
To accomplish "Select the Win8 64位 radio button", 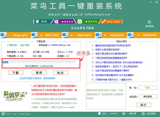I will pos(138,35).
